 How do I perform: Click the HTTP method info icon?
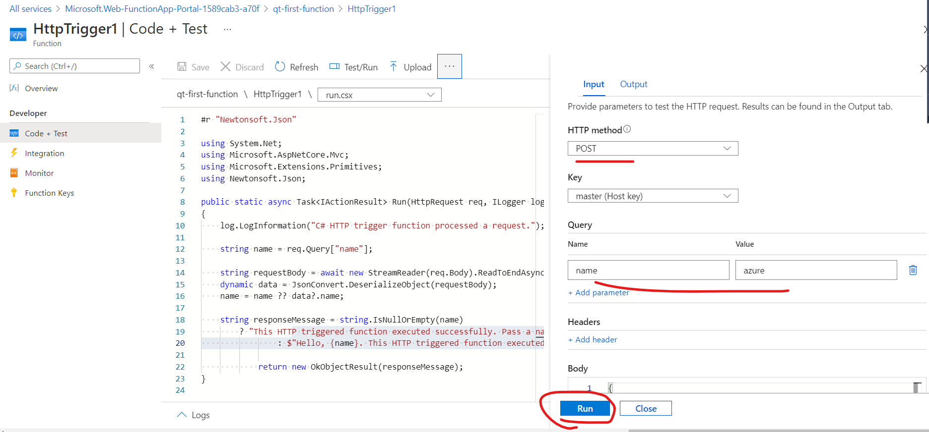pyautogui.click(x=627, y=129)
